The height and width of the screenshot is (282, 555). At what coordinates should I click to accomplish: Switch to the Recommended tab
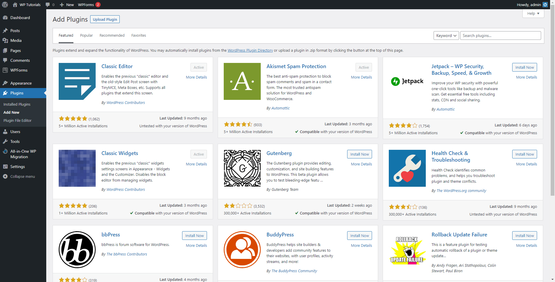coord(112,36)
